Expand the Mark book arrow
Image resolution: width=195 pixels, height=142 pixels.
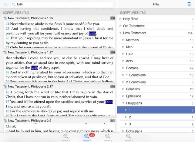tap(123, 47)
